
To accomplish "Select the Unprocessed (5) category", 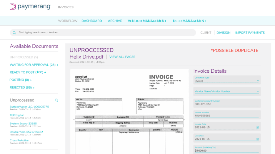I will pos(24,57).
